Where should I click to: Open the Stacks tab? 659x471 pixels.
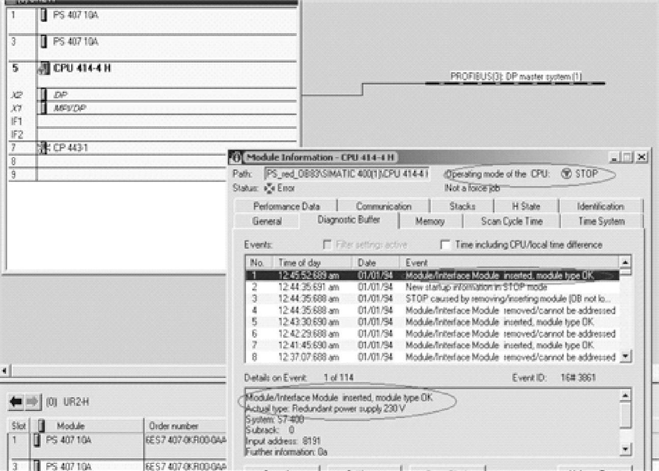(462, 206)
